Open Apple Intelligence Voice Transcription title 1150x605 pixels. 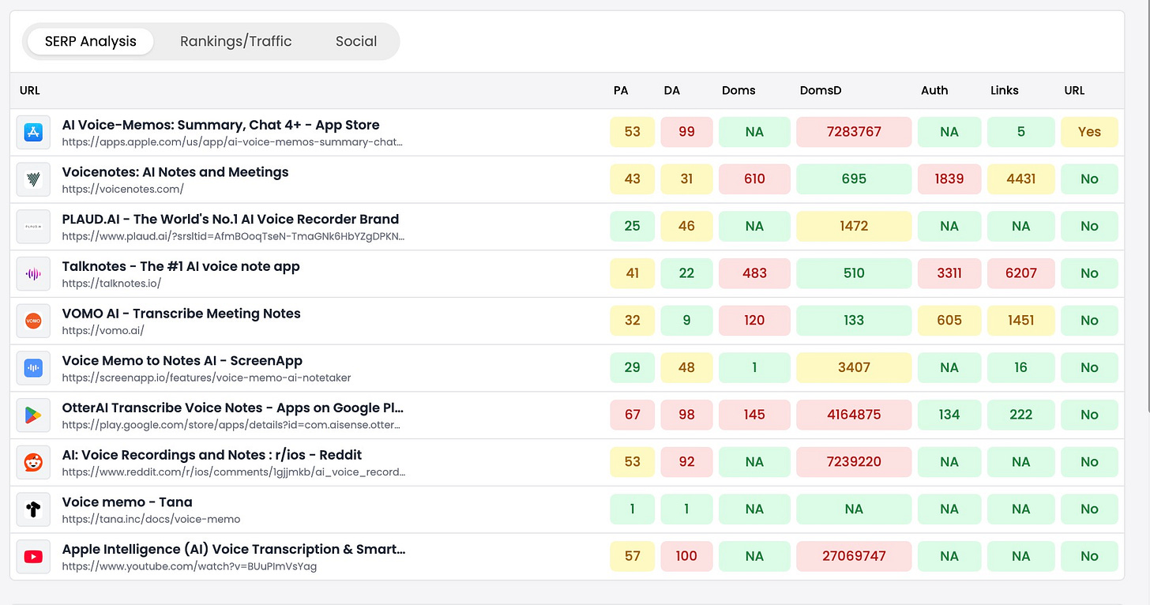point(234,549)
